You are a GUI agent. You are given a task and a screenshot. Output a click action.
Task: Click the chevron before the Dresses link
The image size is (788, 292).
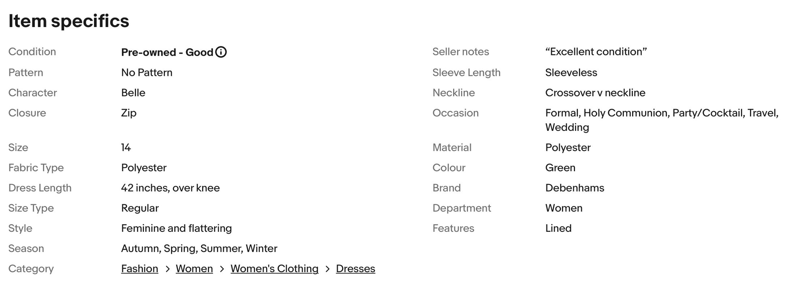pos(328,269)
